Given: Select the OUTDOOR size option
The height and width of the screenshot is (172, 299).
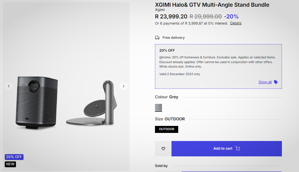Looking at the screenshot, I should point(166,129).
